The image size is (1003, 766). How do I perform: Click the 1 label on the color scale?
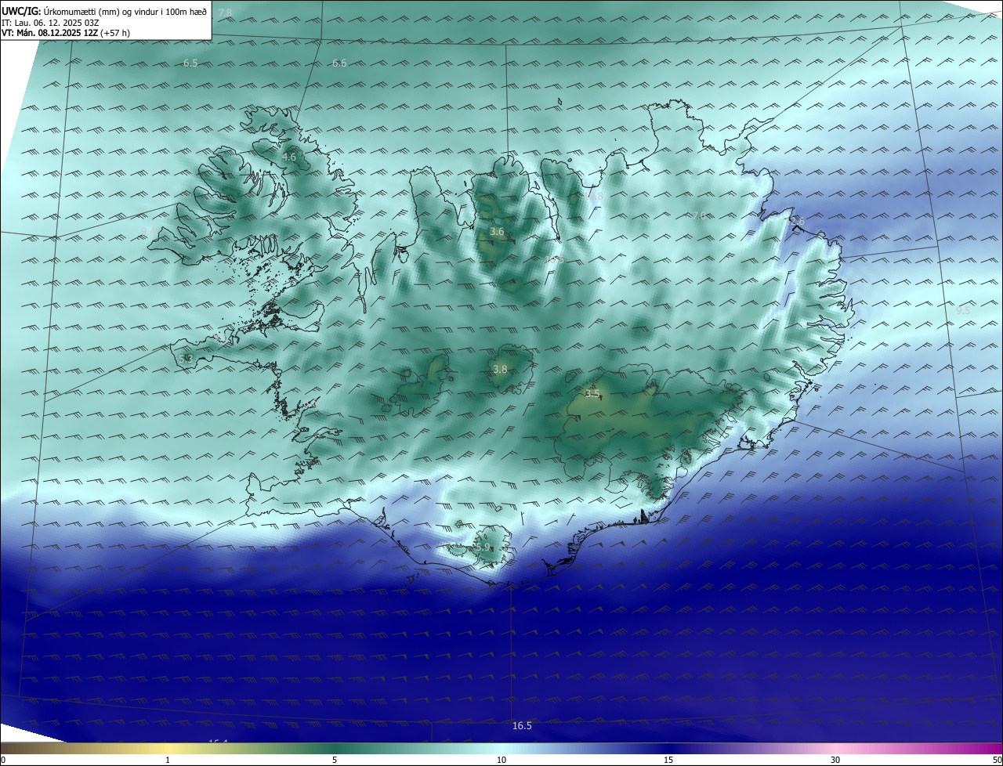(168, 760)
